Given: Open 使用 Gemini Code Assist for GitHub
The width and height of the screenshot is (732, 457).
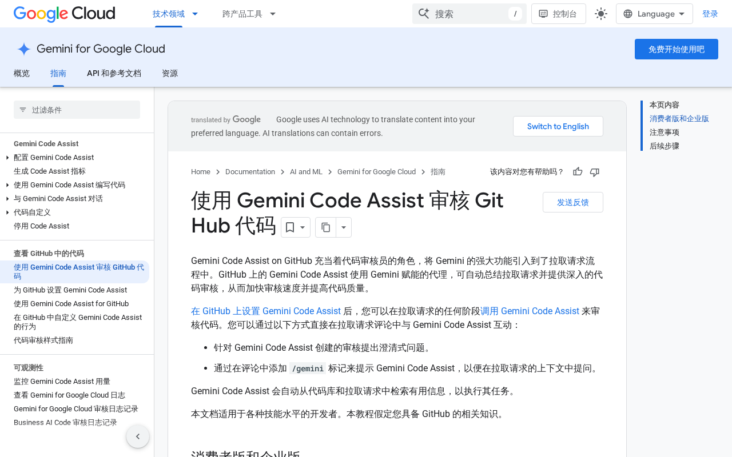Looking at the screenshot, I should click(71, 304).
